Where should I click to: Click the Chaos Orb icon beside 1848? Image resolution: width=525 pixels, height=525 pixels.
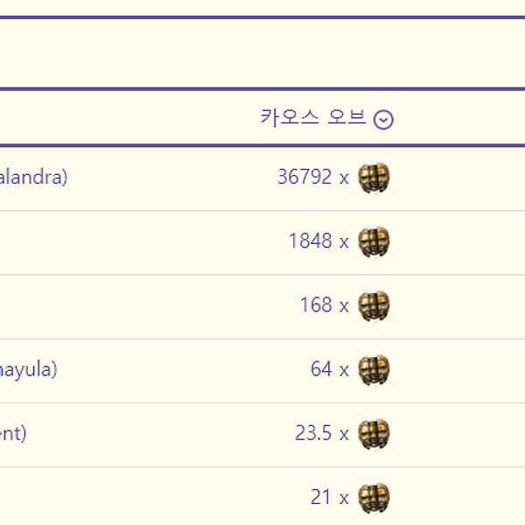[x=374, y=241]
